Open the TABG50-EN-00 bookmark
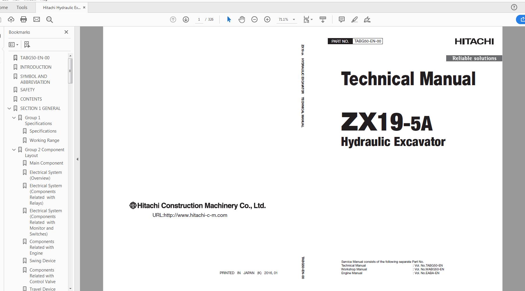The width and height of the screenshot is (525, 291). pyautogui.click(x=35, y=58)
